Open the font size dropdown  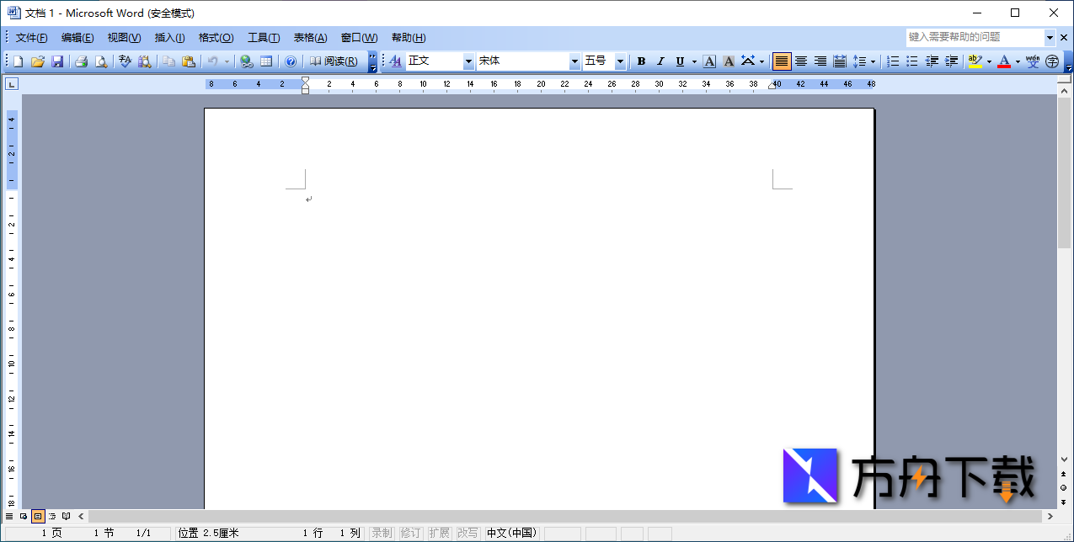tap(621, 61)
